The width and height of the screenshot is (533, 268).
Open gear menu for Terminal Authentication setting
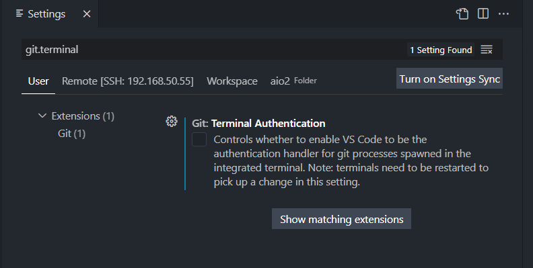point(172,122)
